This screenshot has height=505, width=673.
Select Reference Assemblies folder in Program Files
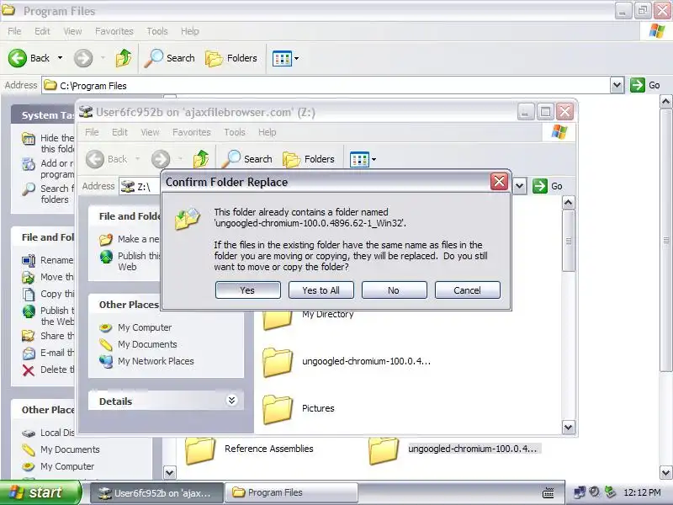[249, 449]
